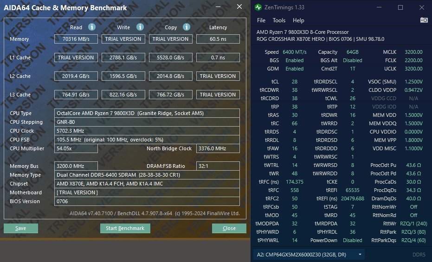432x262 pixels.
Task: Click the DramDqDs value 40.0 Ω
Action: click(413, 198)
